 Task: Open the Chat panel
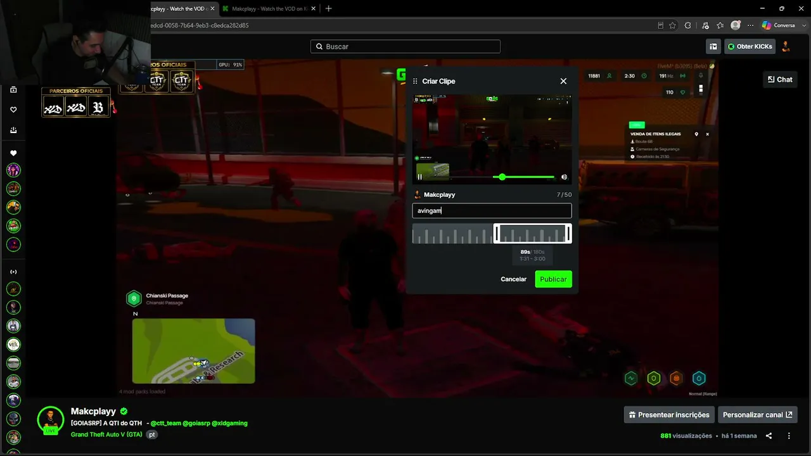click(x=780, y=79)
